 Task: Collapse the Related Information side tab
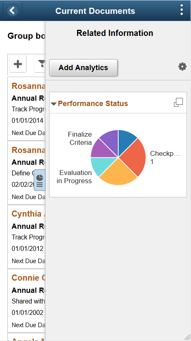click(40, 180)
